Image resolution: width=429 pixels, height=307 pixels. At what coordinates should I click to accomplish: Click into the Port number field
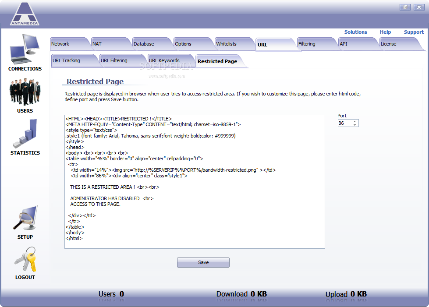coord(345,124)
